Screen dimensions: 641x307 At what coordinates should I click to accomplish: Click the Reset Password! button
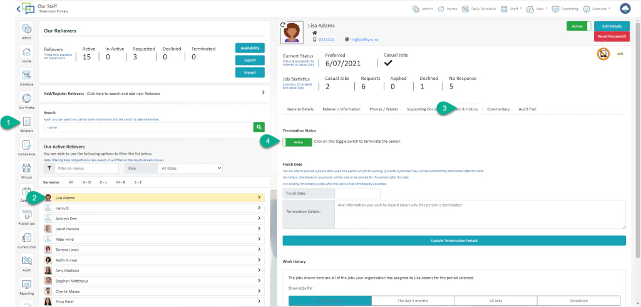tap(612, 36)
